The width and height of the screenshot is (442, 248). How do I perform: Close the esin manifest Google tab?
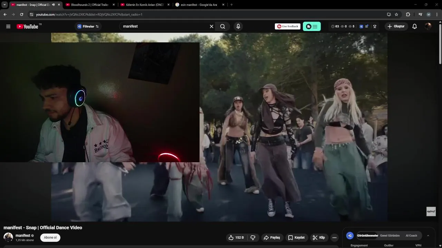click(x=223, y=5)
